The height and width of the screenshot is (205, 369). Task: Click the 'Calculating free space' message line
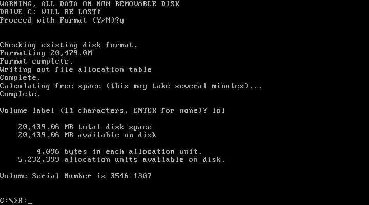tap(131, 86)
